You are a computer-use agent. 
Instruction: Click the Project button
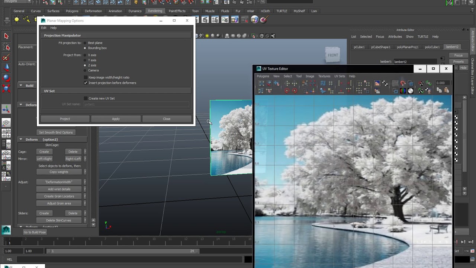[x=65, y=119]
